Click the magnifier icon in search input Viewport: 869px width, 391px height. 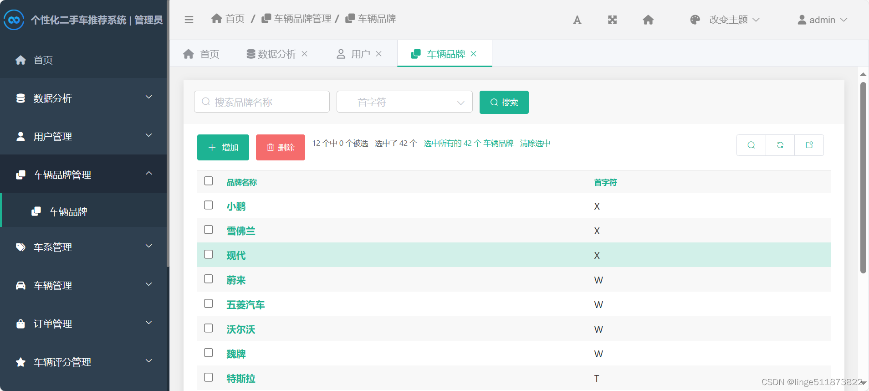[206, 102]
